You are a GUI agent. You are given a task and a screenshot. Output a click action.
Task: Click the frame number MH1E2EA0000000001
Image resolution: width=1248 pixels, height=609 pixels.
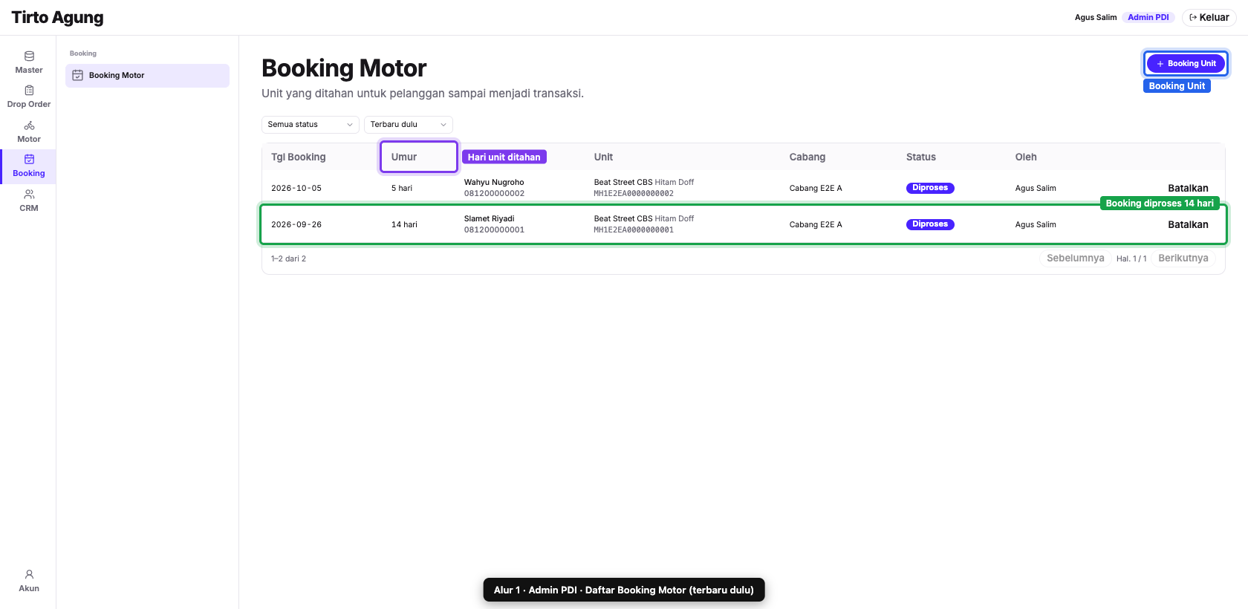point(634,230)
